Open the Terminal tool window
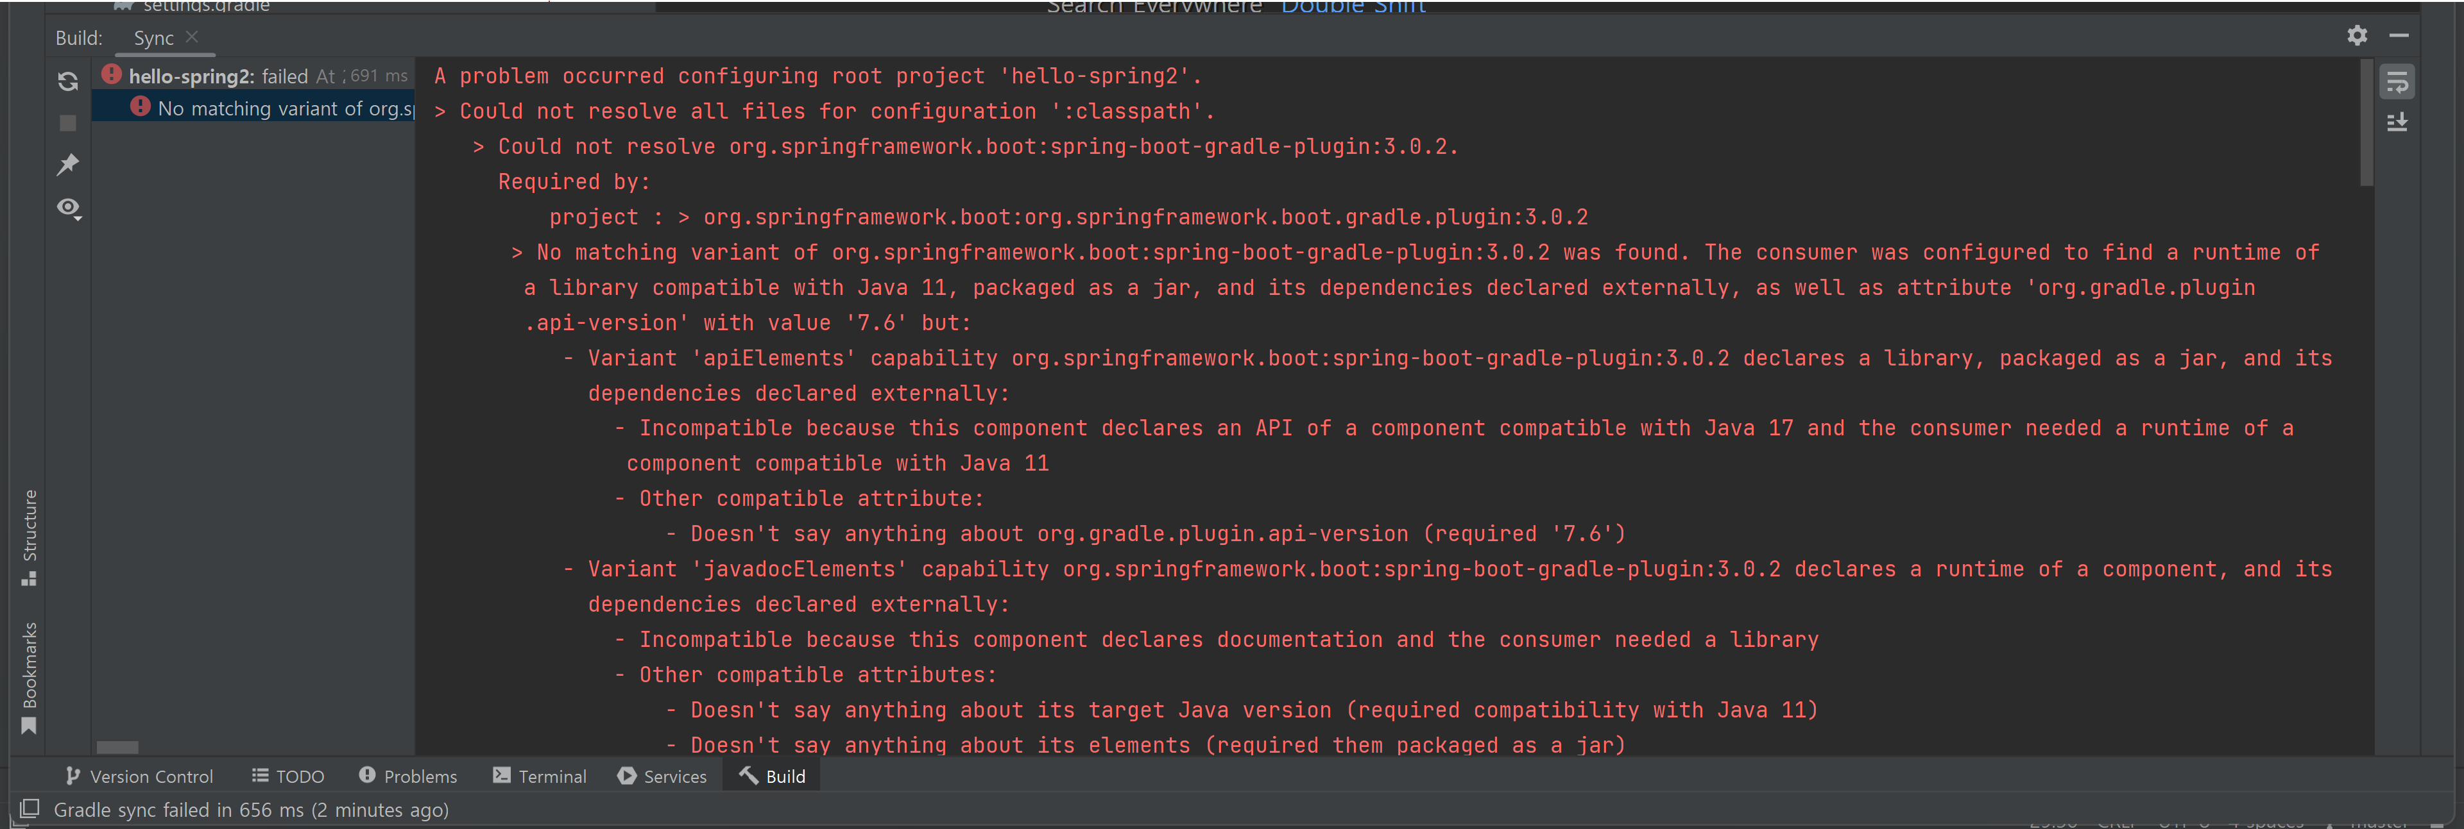2464x829 pixels. click(540, 776)
